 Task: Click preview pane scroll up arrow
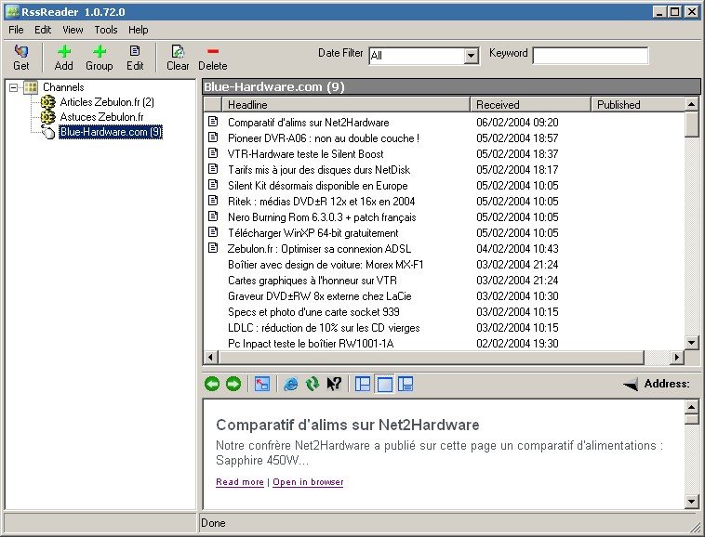pos(691,407)
